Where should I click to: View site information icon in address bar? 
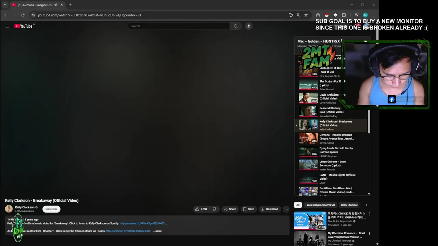point(33,15)
